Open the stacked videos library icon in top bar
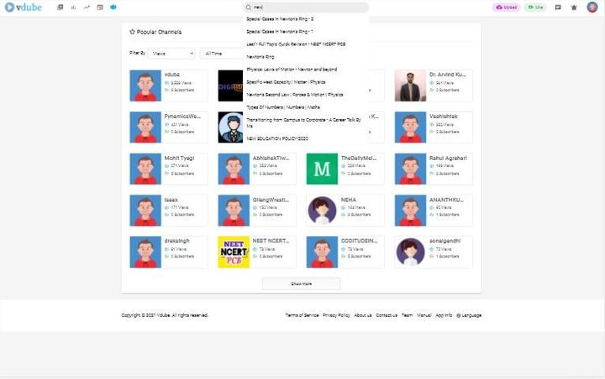Screen dimensions: 605x379 (x=60, y=8)
